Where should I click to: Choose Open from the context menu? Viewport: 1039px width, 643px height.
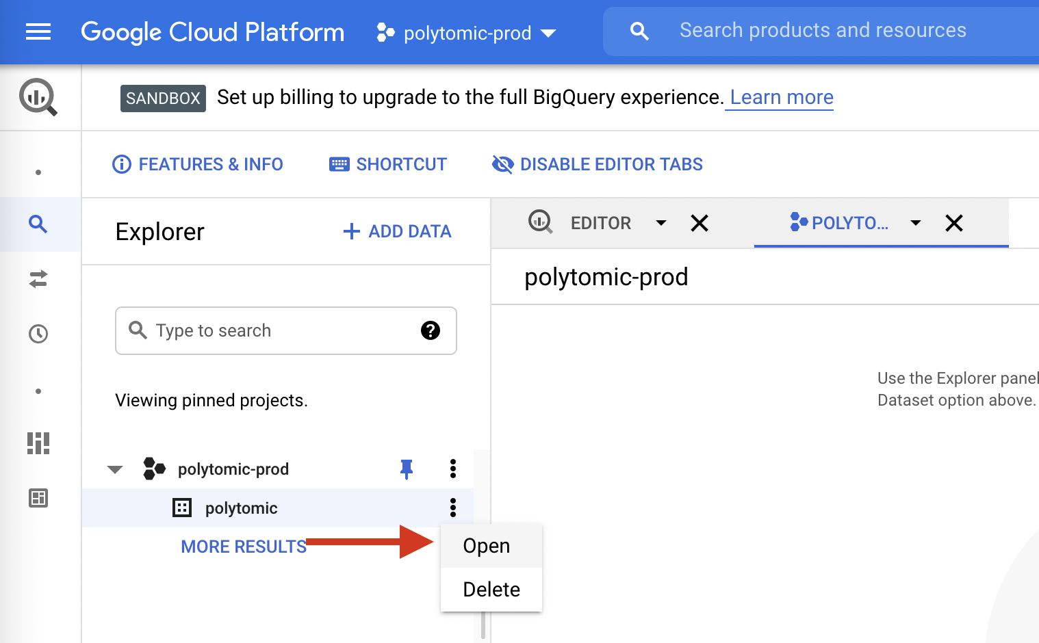click(487, 546)
